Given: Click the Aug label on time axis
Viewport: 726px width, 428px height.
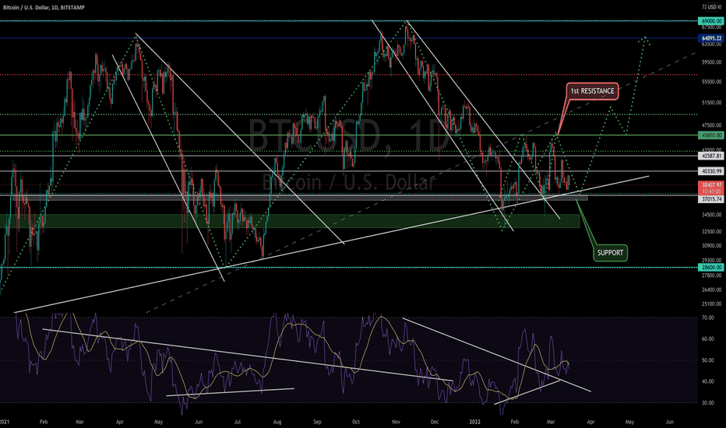Looking at the screenshot, I should click(x=277, y=422).
